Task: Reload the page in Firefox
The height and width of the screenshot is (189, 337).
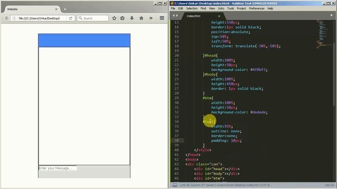Action: [x=71, y=18]
